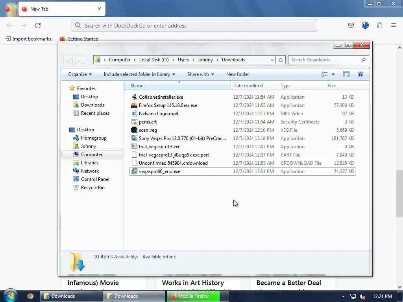Navigate to Local Disk (C:) breadcrumb
Viewport: 403px width, 302px height.
pos(154,60)
